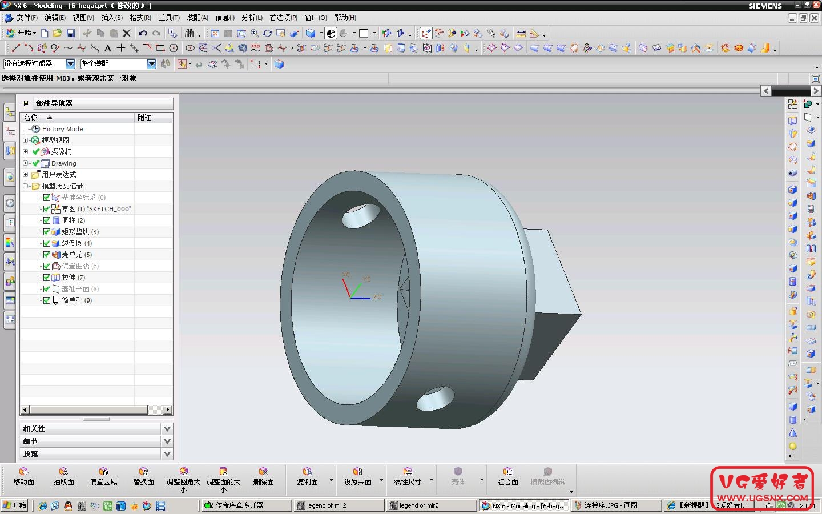The image size is (822, 514).
Task: Open the 视图 menu
Action: coord(83,18)
